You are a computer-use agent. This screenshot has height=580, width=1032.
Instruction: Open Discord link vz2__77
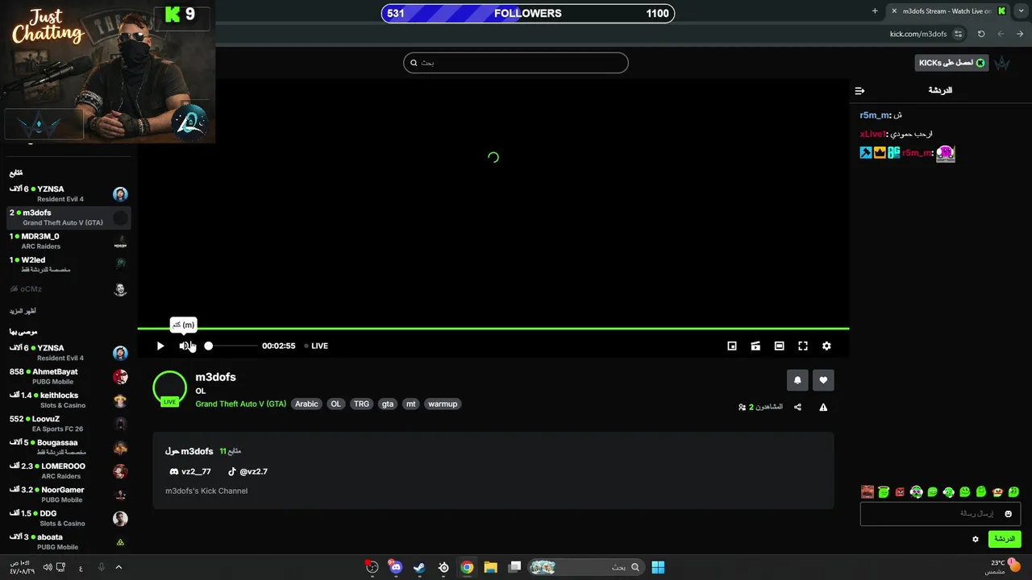[x=190, y=471]
